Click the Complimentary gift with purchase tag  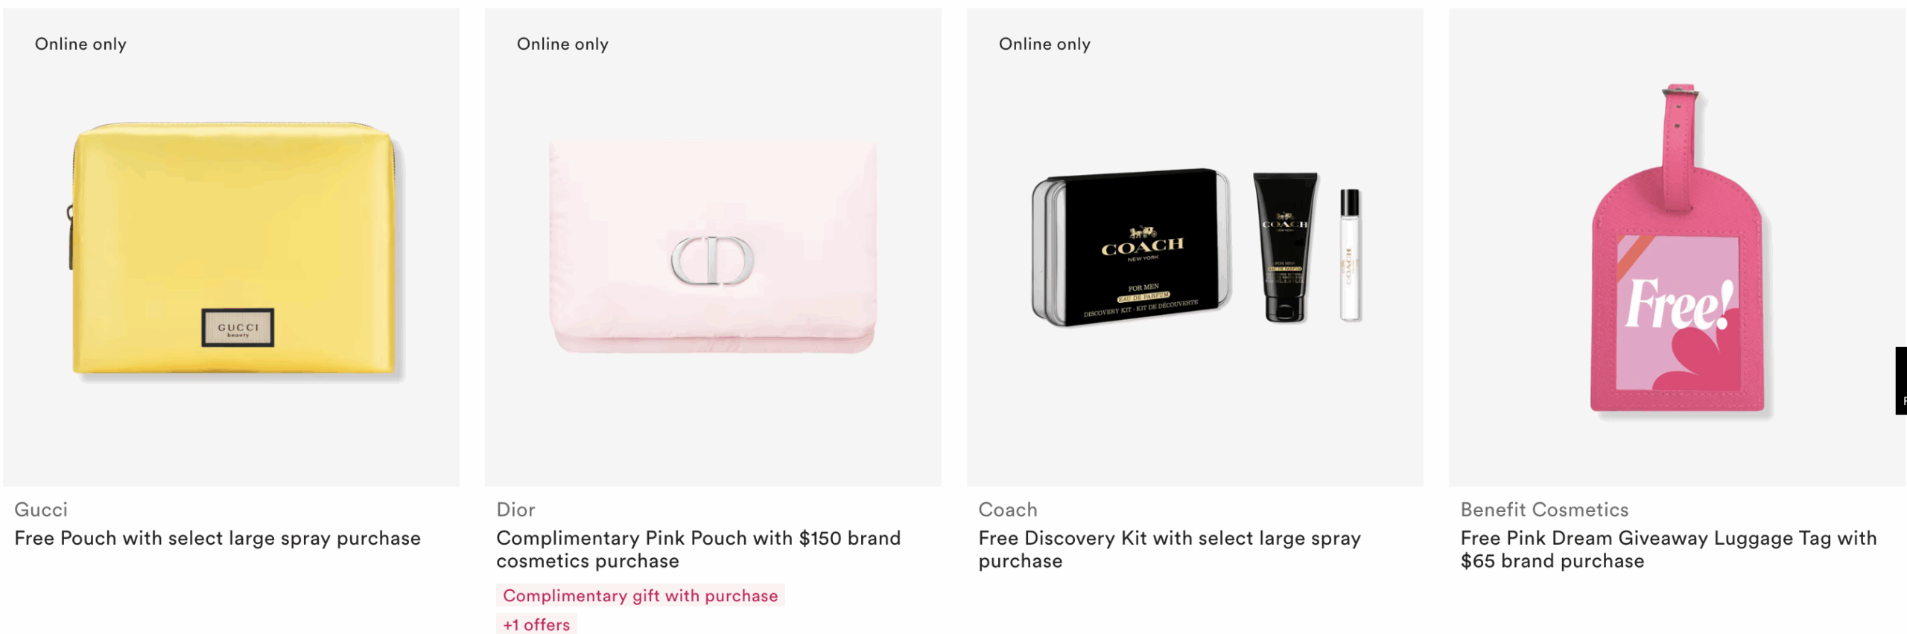coord(641,595)
